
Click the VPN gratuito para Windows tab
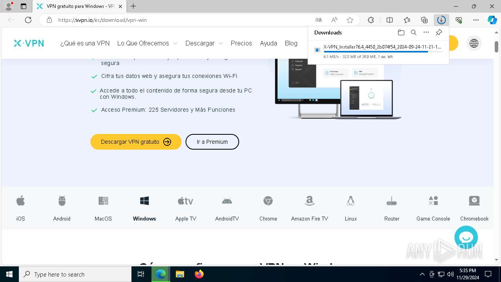pyautogui.click(x=79, y=6)
